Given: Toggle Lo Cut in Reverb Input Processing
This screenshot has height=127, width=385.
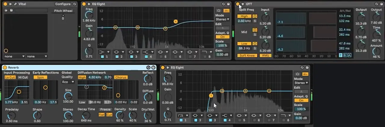Looking at the screenshot, I should (10, 77).
